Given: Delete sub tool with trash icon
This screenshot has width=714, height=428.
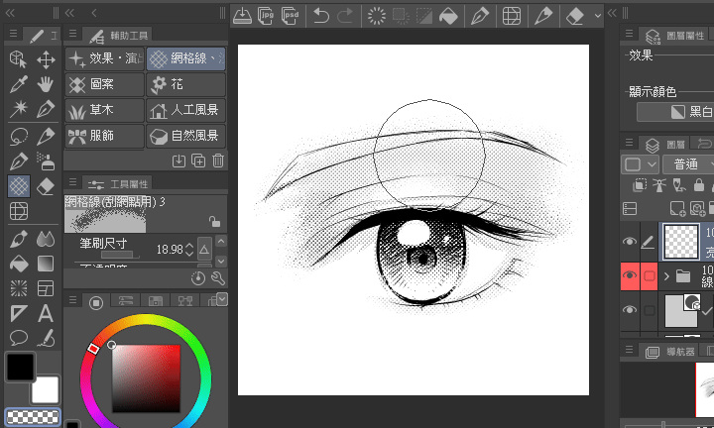Looking at the screenshot, I should [x=218, y=160].
